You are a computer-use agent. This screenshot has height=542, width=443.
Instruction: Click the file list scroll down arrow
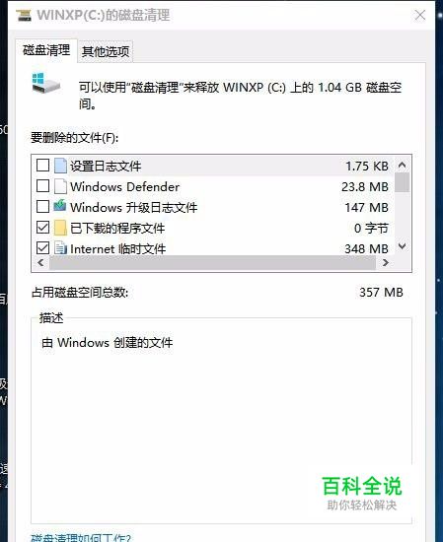[402, 246]
